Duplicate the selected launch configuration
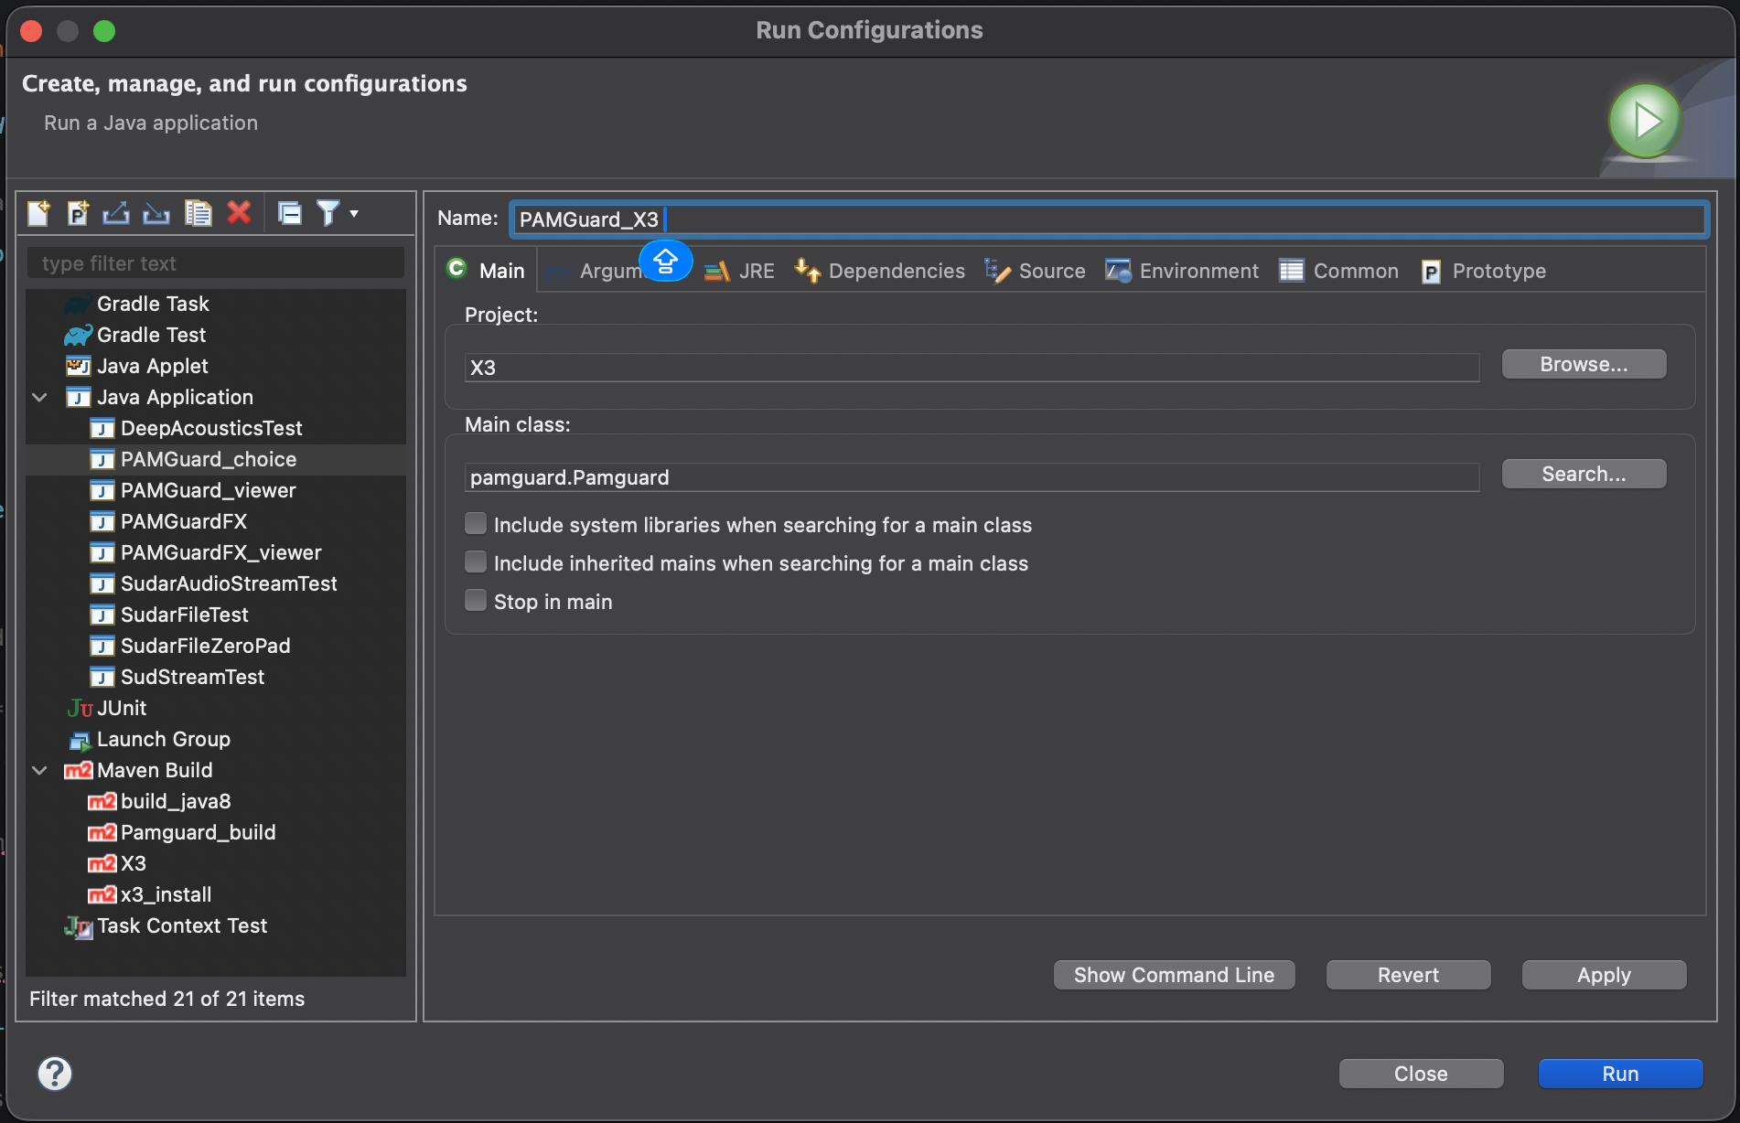This screenshot has width=1740, height=1123. click(198, 213)
